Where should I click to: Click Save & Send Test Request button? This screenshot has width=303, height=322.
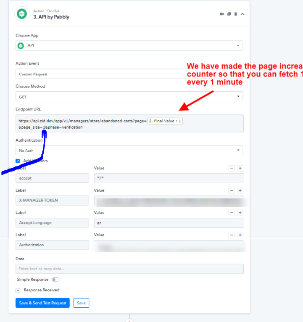tap(42, 303)
